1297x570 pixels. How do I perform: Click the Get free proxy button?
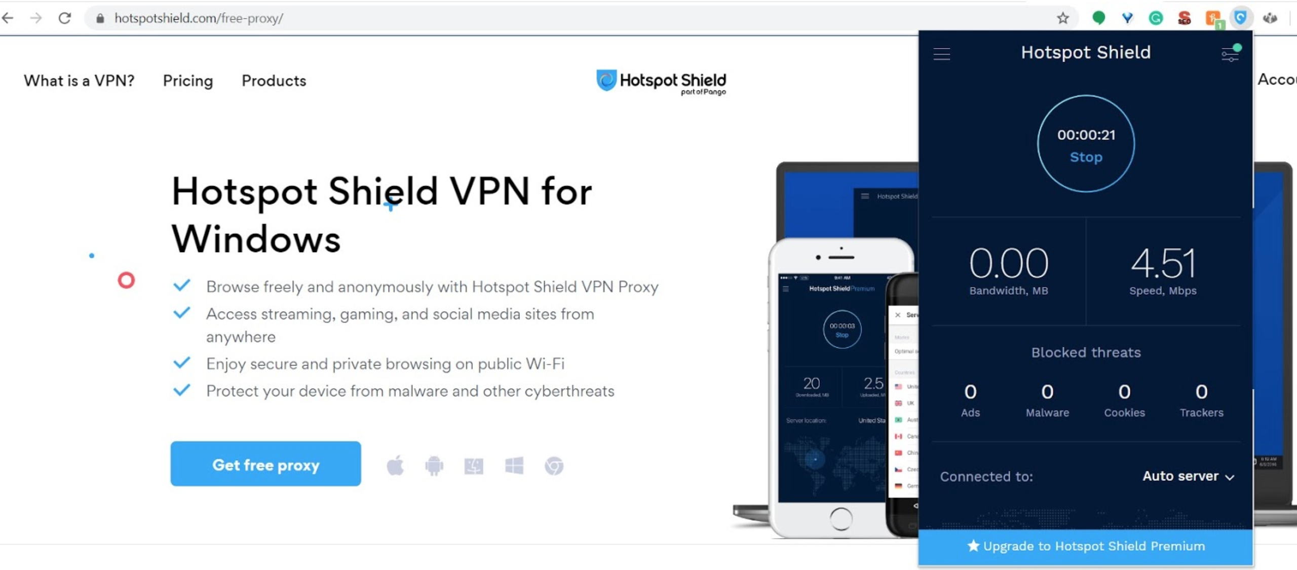click(265, 464)
